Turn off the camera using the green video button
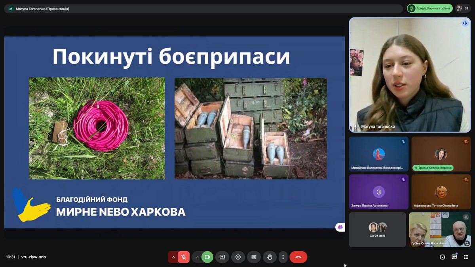This screenshot has width=475, height=267. point(207,257)
